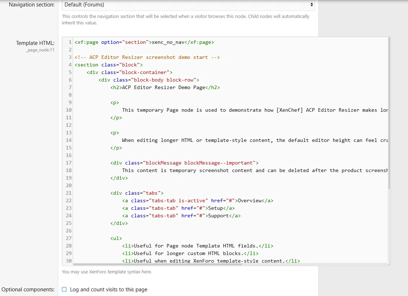Click the closing </p> on line 15

point(116,148)
